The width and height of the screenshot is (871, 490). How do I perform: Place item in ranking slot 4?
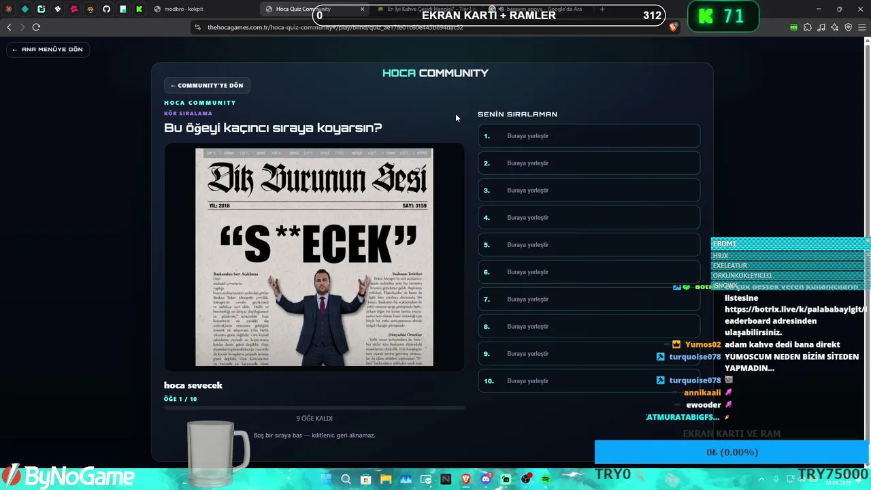(x=589, y=218)
